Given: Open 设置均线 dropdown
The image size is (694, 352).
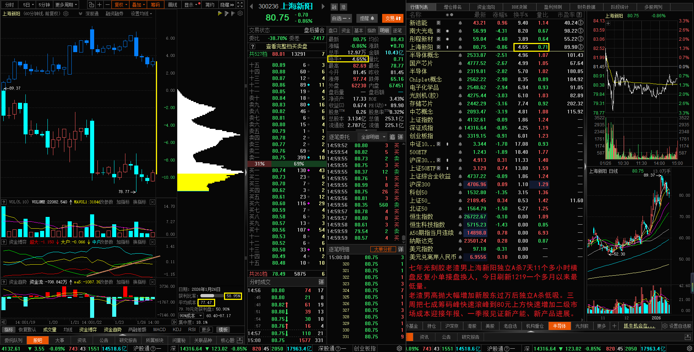Looking at the screenshot, I should coord(142,14).
